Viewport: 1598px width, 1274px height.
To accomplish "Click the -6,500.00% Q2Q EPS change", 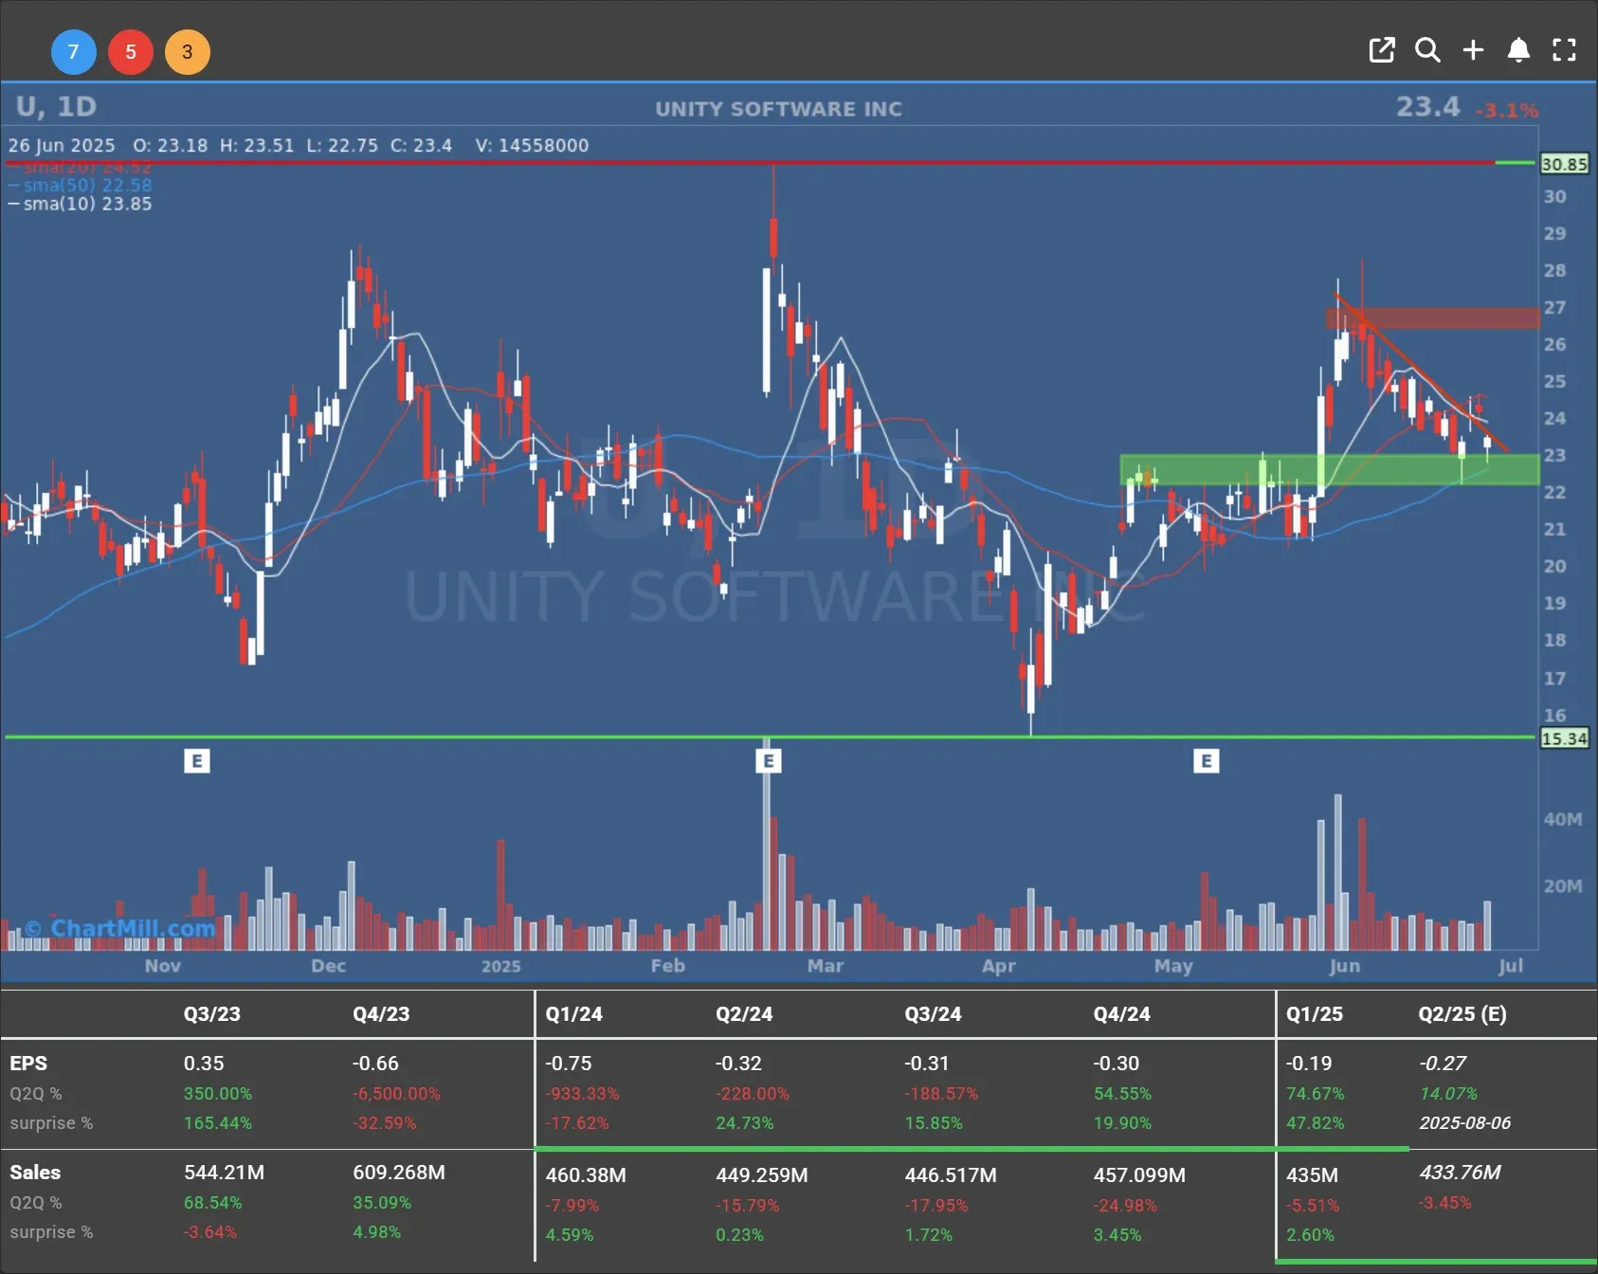I will (396, 1093).
